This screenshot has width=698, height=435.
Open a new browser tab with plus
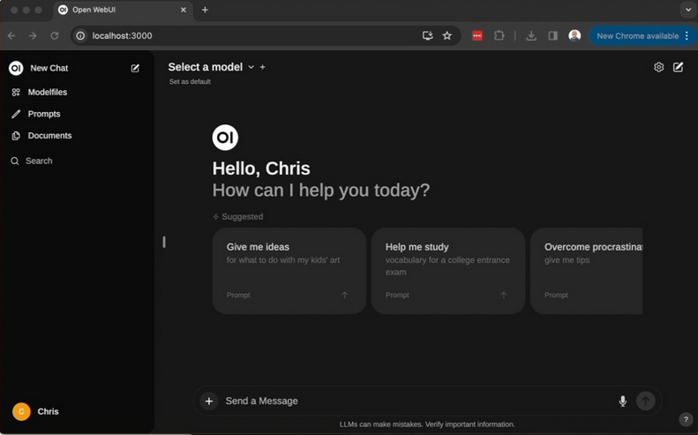pos(205,10)
